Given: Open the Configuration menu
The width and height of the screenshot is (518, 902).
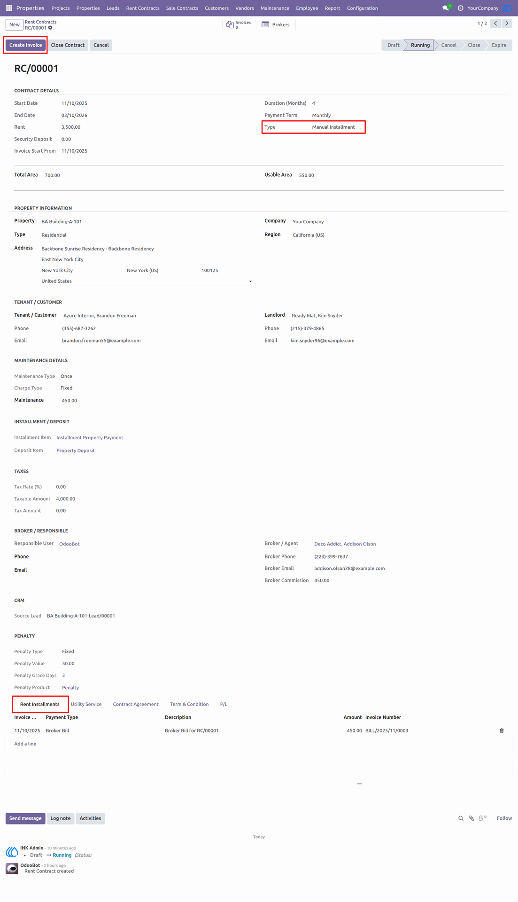Looking at the screenshot, I should pyautogui.click(x=362, y=8).
